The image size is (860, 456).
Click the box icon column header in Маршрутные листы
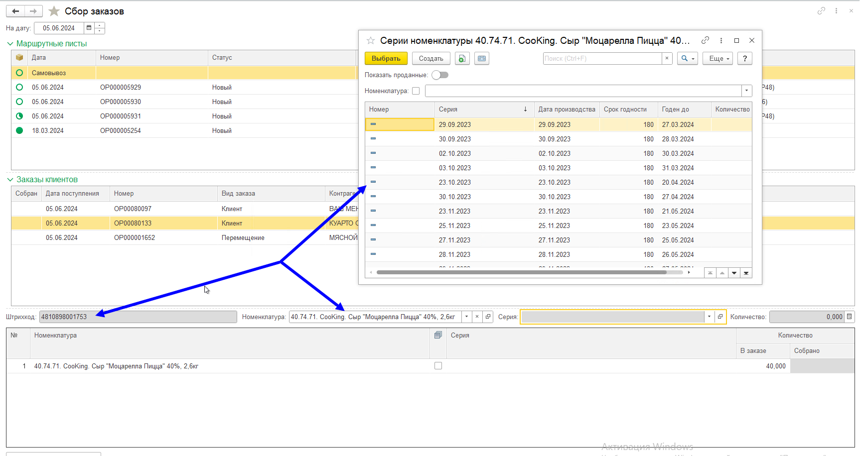19,57
